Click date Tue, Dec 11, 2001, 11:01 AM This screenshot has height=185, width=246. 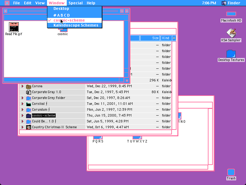[110, 104]
